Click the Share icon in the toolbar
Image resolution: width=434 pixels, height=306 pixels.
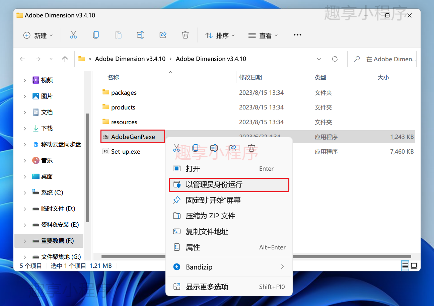click(163, 35)
